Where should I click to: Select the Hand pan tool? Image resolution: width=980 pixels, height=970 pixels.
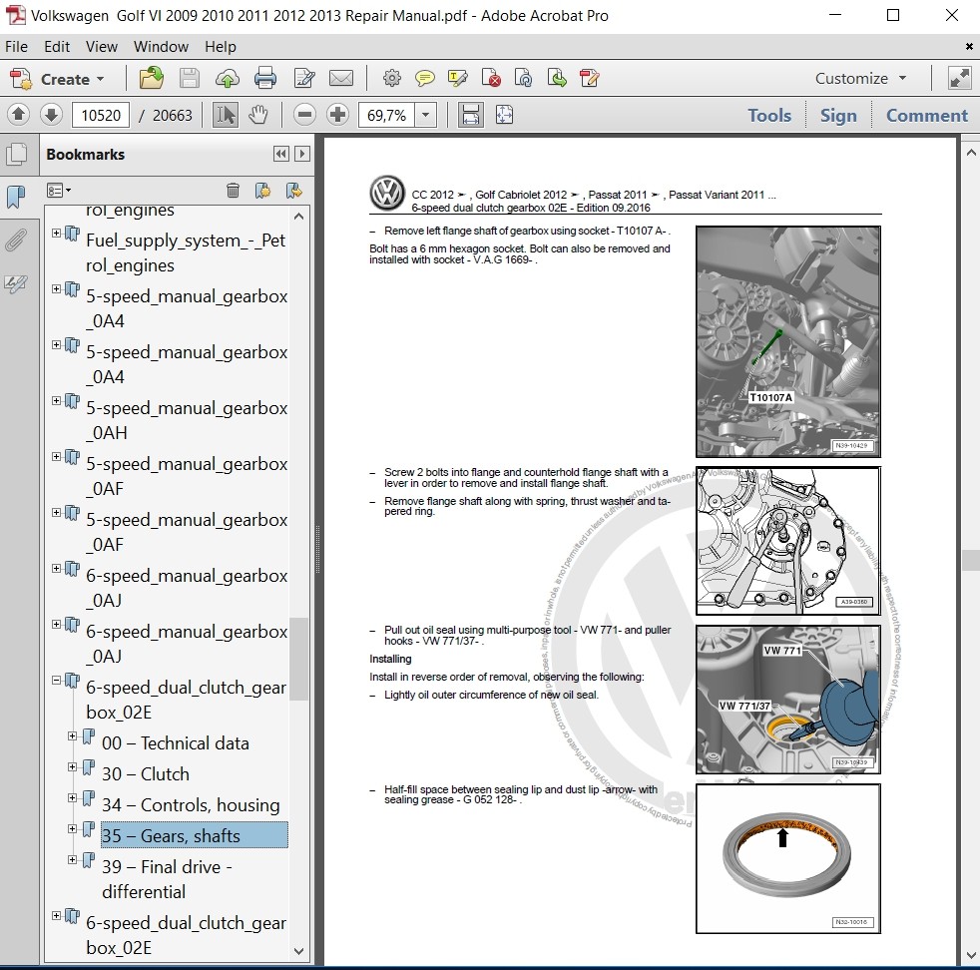(x=258, y=116)
